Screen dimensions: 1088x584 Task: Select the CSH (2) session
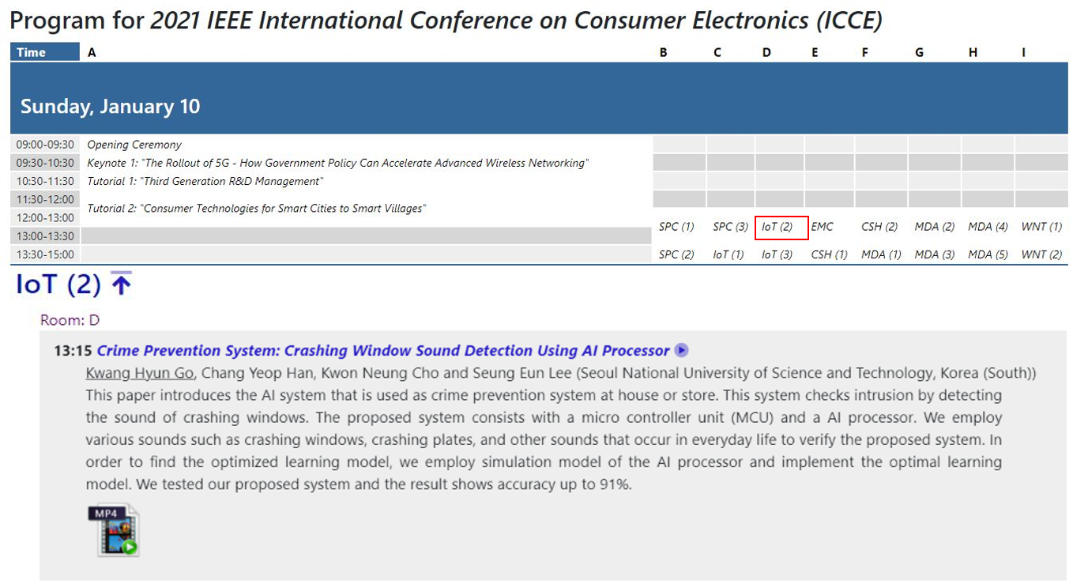click(x=879, y=227)
